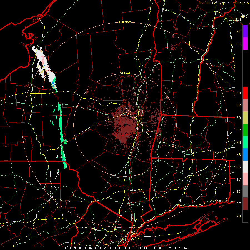Pick the blue WS legend color block
The width and height of the screenshot is (250, 250).
tap(245, 154)
